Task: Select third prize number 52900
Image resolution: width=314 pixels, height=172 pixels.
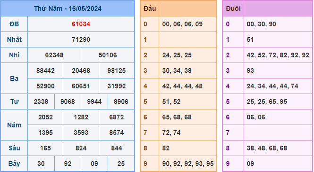Action: (x=45, y=86)
